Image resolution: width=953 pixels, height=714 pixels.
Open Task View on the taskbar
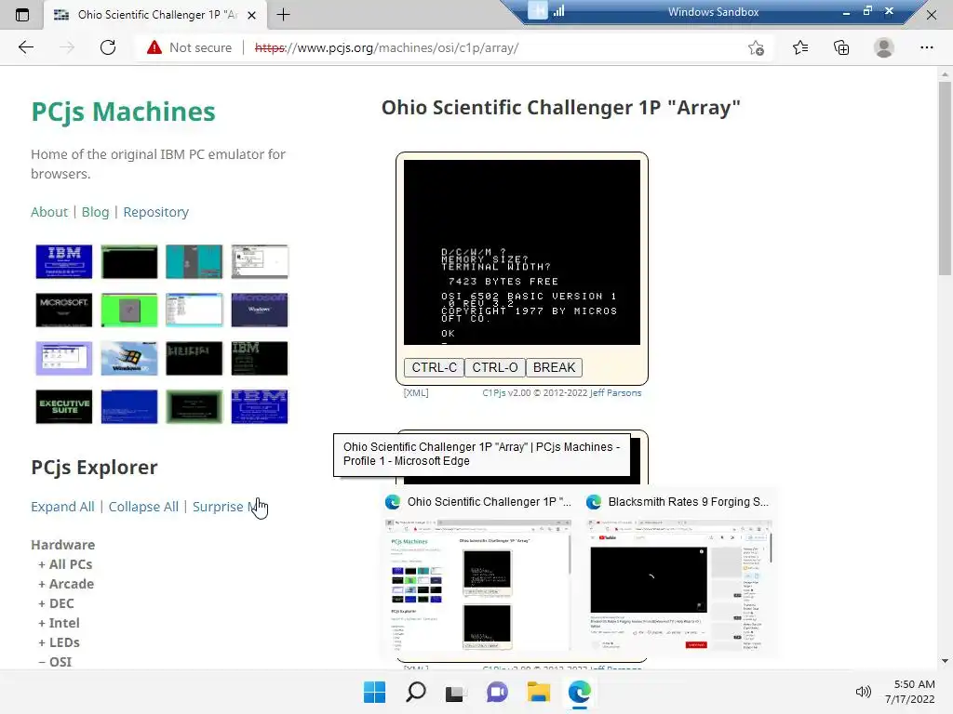[x=456, y=692]
